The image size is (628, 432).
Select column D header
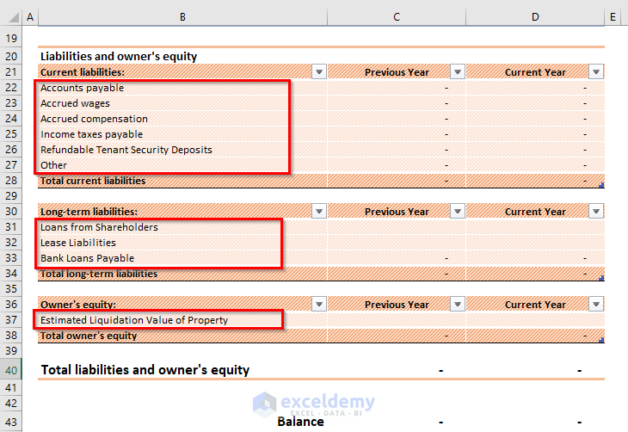click(x=535, y=17)
